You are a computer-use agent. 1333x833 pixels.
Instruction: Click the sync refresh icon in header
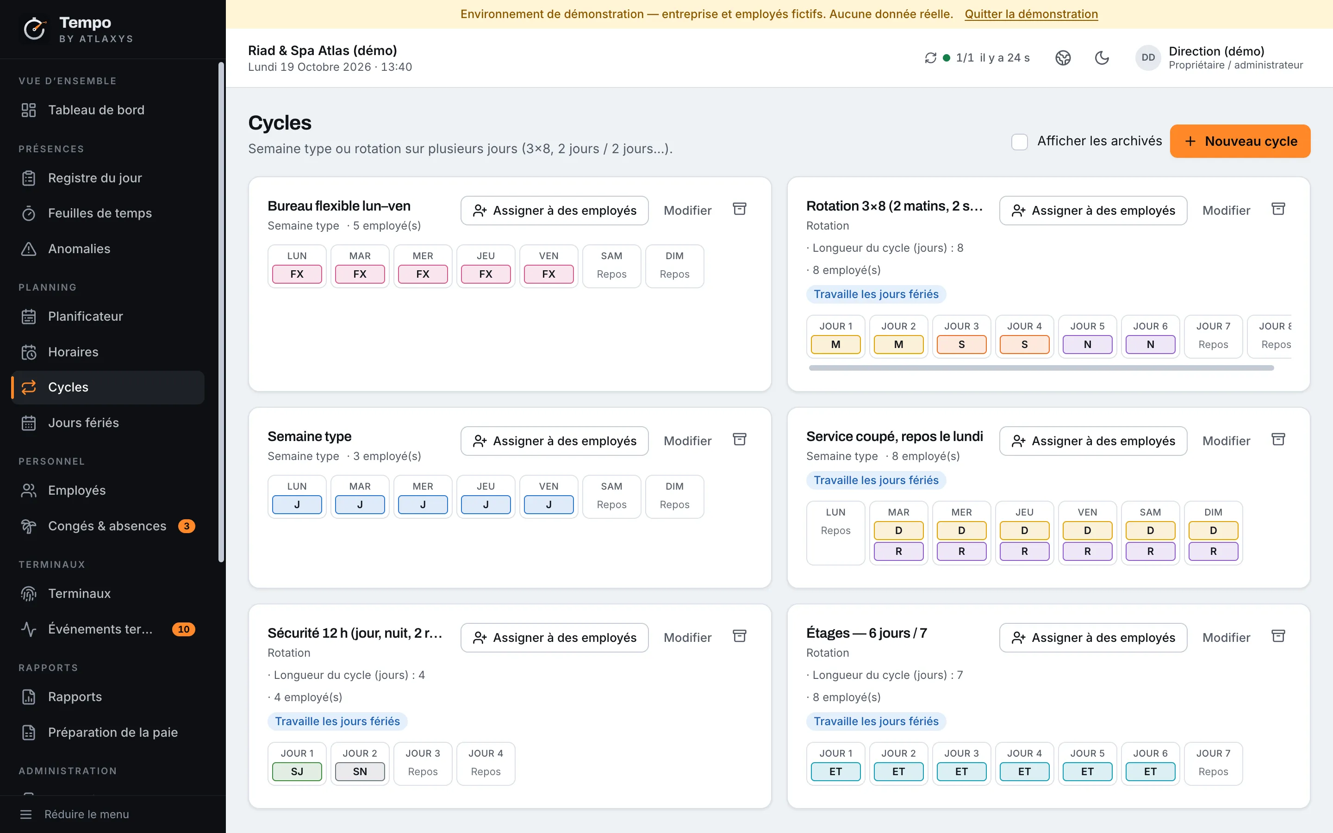(930, 58)
